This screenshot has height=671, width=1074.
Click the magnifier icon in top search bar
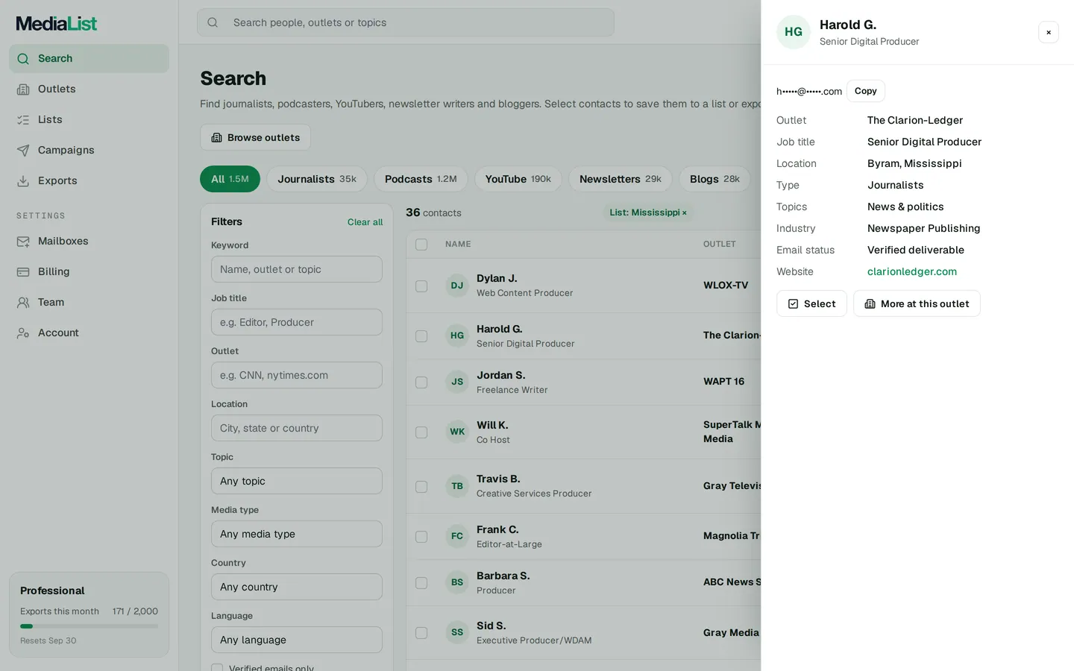(x=213, y=22)
